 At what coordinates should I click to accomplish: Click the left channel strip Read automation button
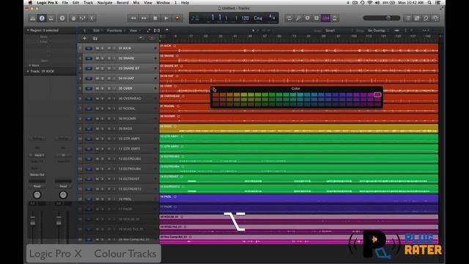37,186
